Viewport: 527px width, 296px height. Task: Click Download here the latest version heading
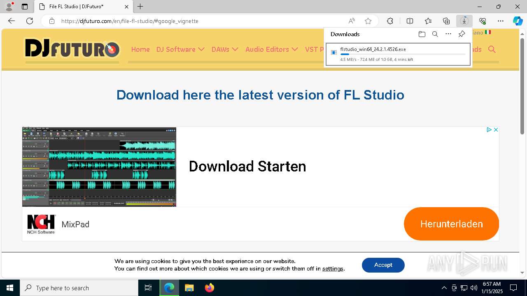pos(260,95)
